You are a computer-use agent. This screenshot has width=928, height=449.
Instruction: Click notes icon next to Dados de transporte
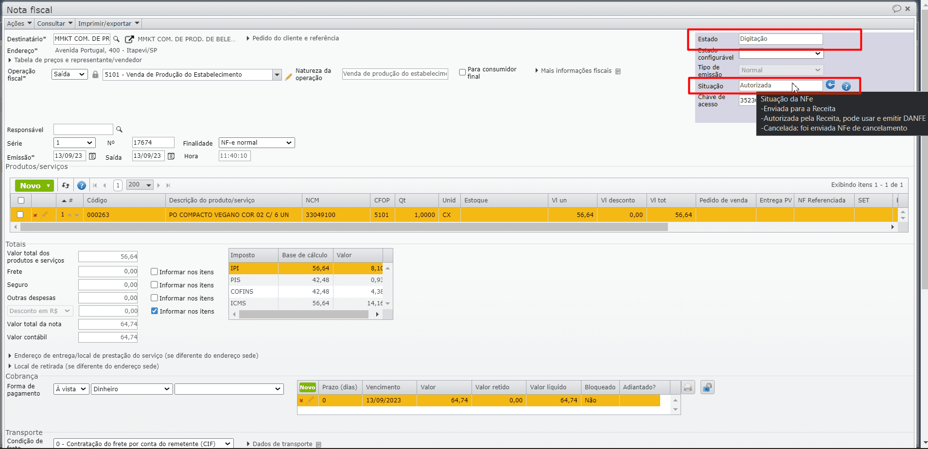(x=318, y=445)
